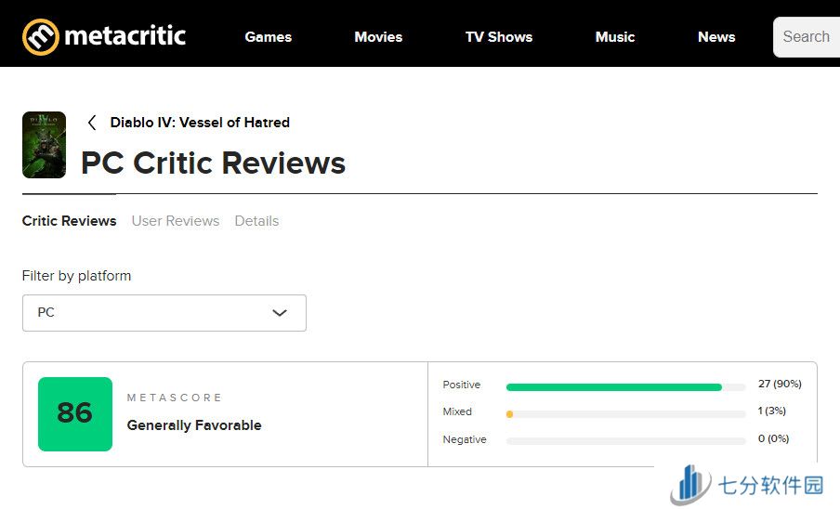Screen dimensions: 840x509
Task: Click the metacritic wordmark text
Action: (125, 36)
